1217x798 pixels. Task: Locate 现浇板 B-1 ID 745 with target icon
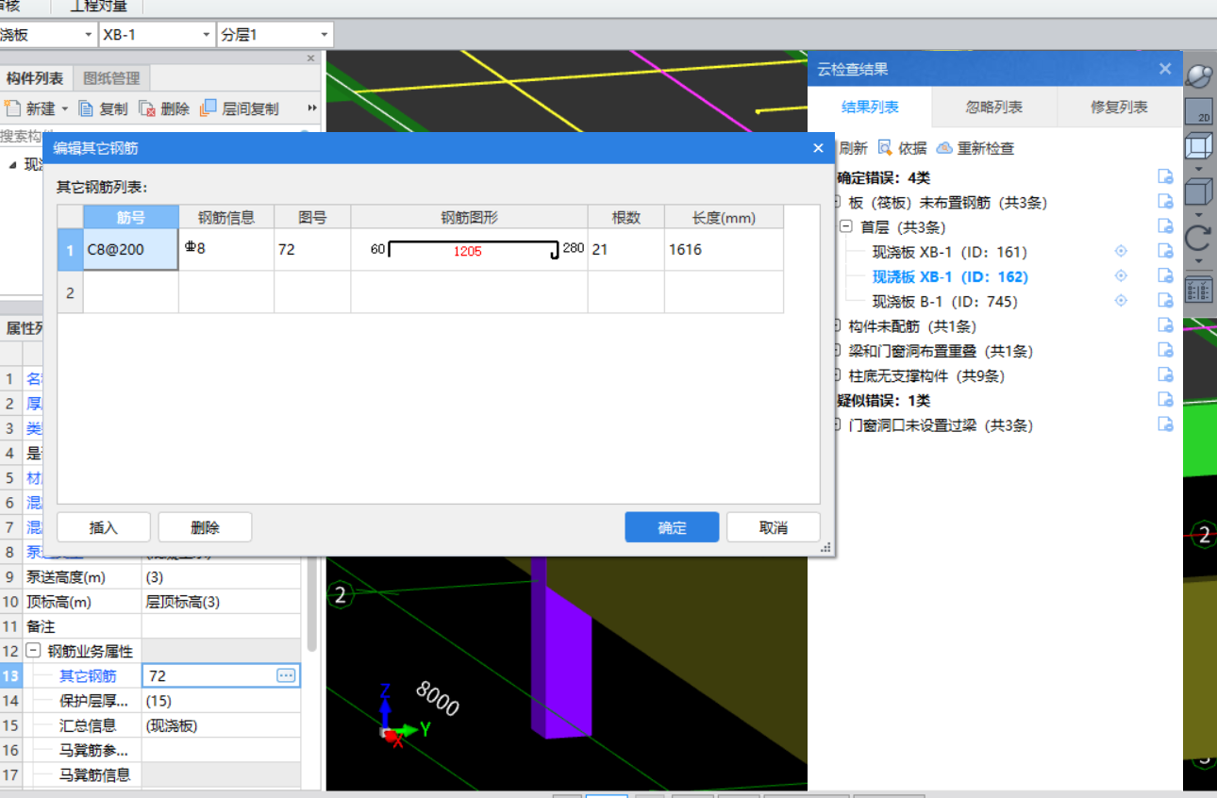pyautogui.click(x=1121, y=301)
